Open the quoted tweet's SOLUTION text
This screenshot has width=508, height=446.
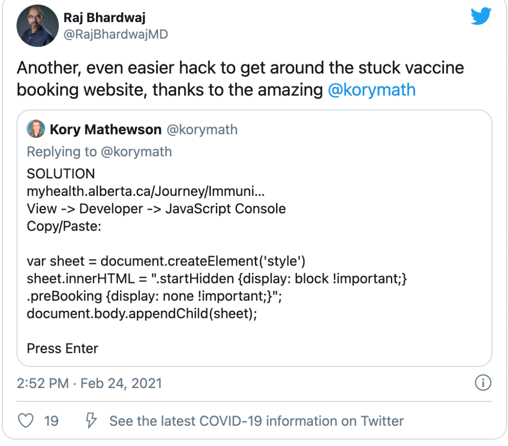tap(61, 174)
